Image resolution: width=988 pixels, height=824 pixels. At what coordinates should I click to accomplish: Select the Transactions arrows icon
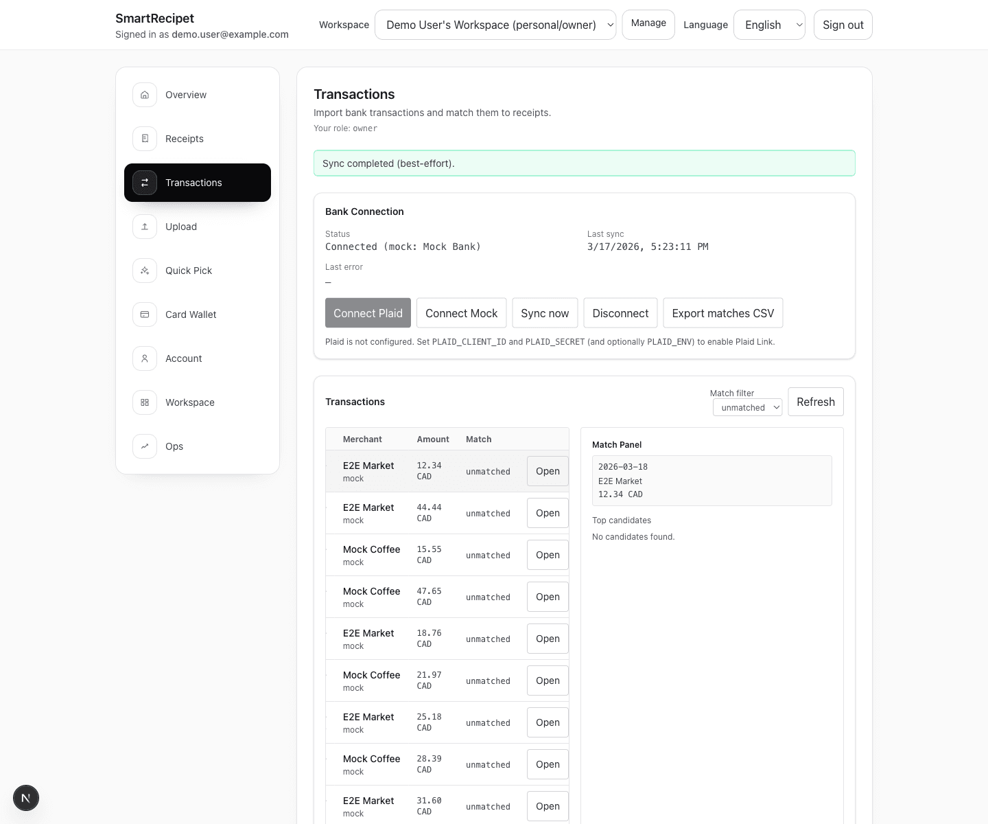(144, 183)
